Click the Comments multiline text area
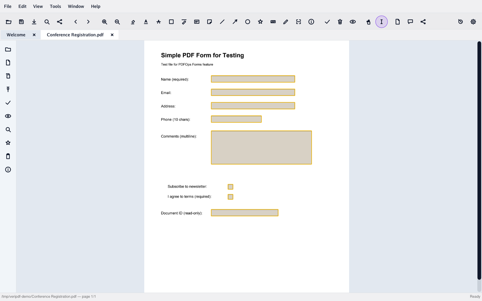Image resolution: width=482 pixels, height=301 pixels. point(261,147)
